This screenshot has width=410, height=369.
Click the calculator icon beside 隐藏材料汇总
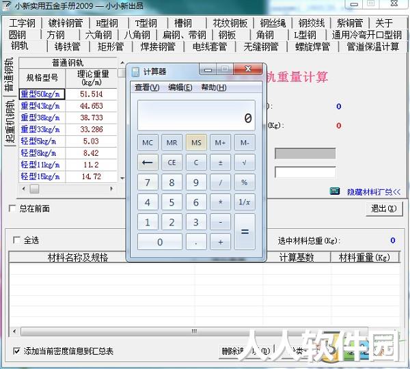[x=335, y=191]
